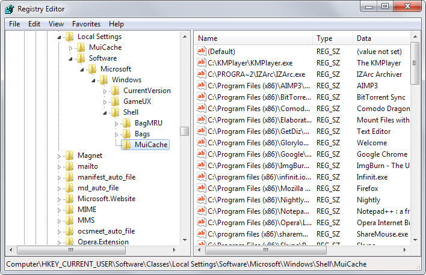Sort values by the Type column header
Image resolution: width=426 pixels, height=275 pixels.
(333, 38)
